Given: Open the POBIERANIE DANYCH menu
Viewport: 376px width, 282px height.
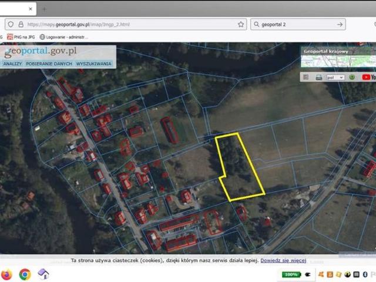Looking at the screenshot, I should pos(49,63).
